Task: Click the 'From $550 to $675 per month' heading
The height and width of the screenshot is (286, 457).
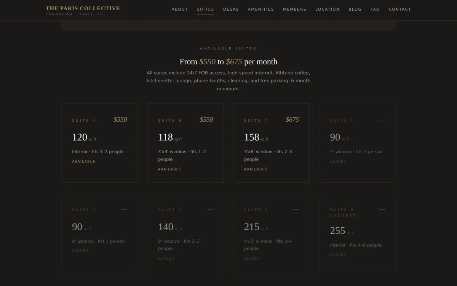Action: point(228,62)
